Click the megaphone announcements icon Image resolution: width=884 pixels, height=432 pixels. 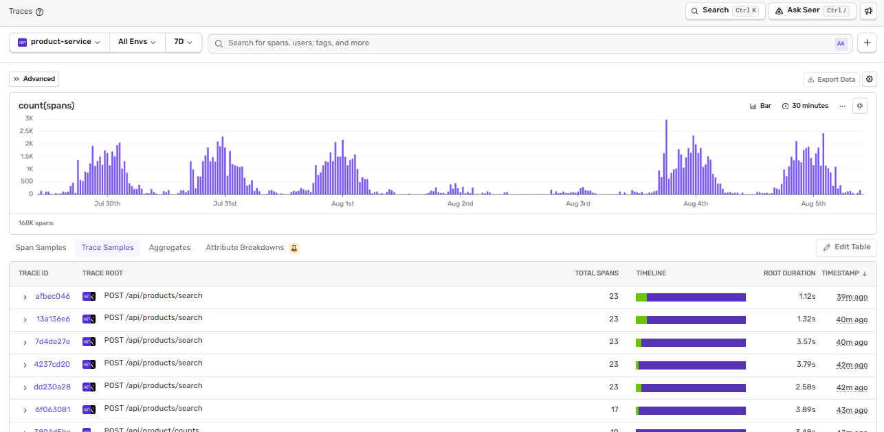click(868, 10)
